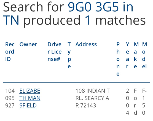Select the TN state text in heading
Image resolution: width=153 pixels, height=121 pixels.
tap(11, 20)
